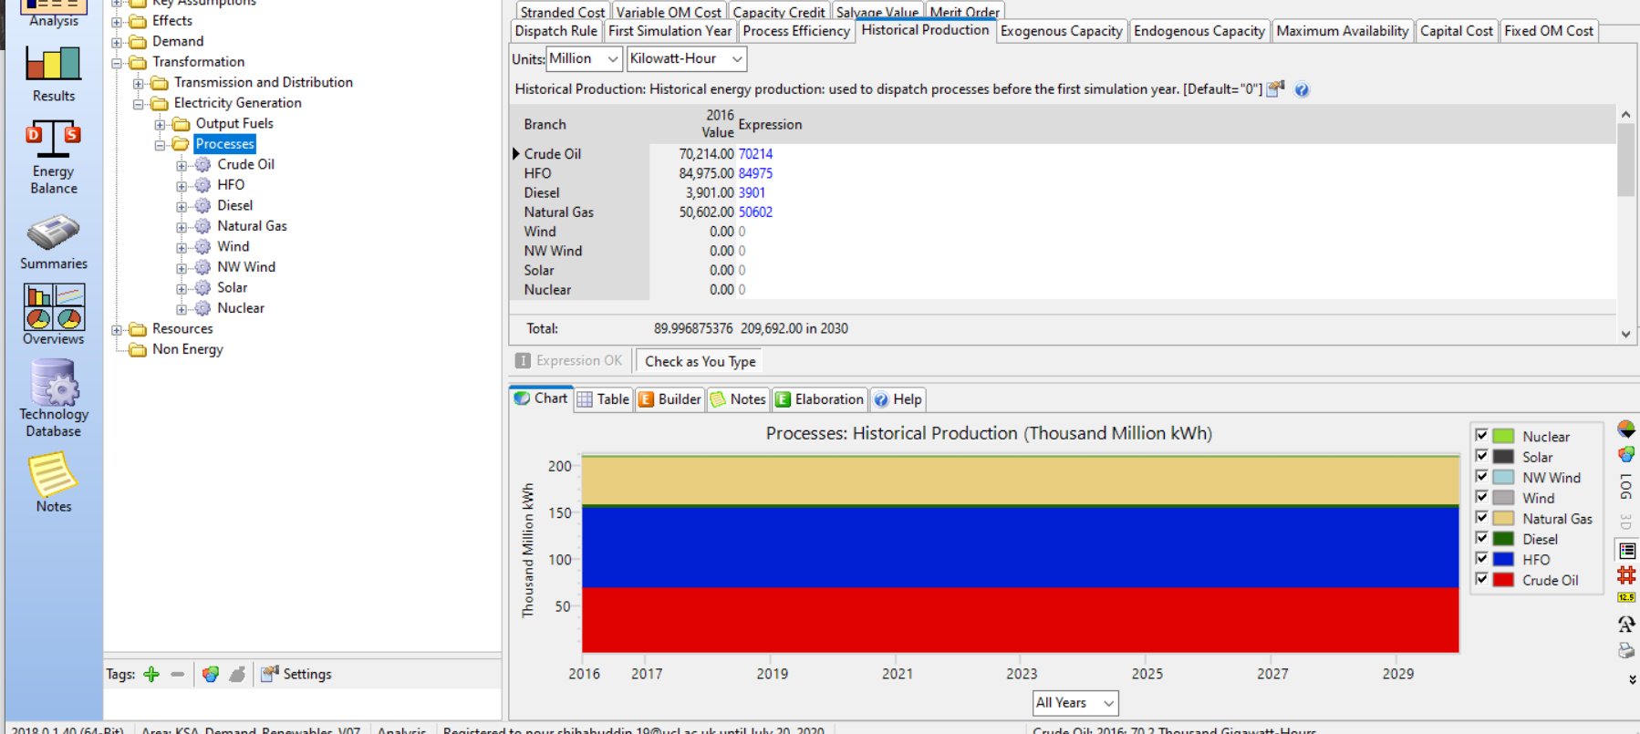Image resolution: width=1640 pixels, height=734 pixels.
Task: Click the green add tag plus icon
Action: pos(151,674)
